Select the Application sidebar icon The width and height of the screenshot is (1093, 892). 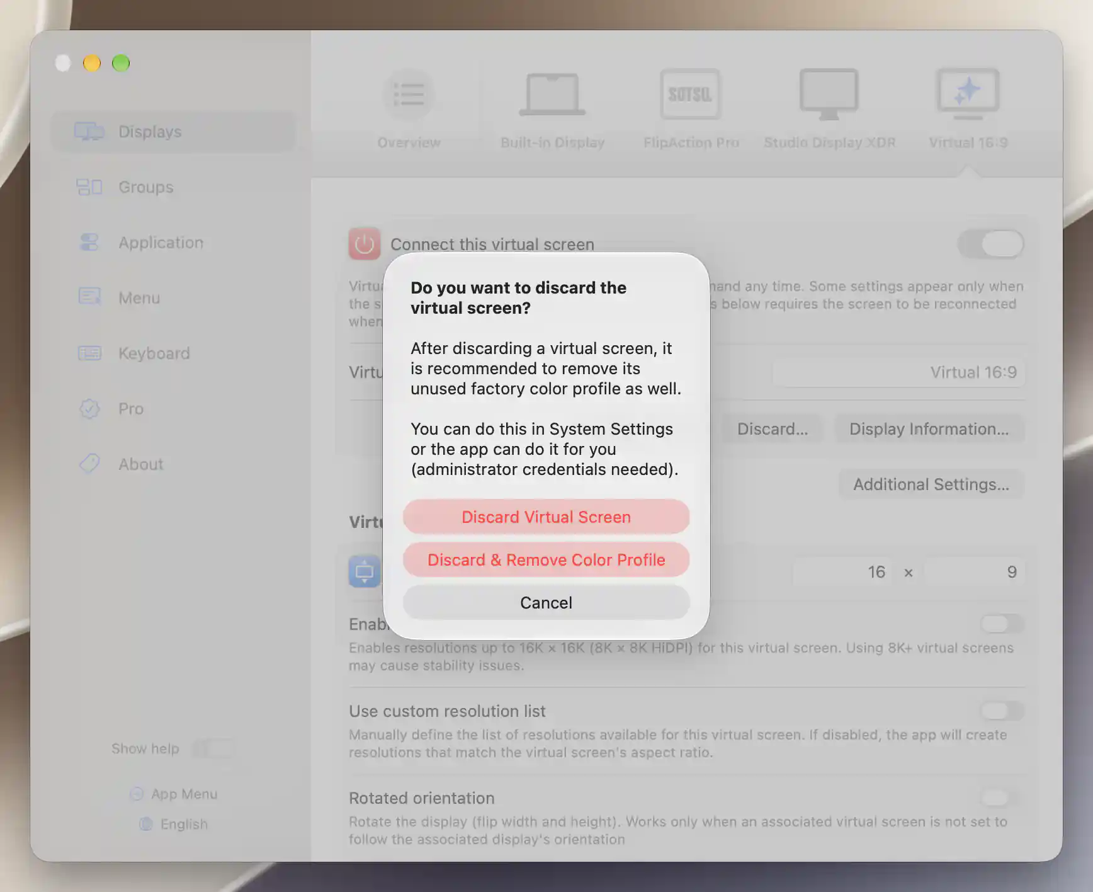coord(89,243)
